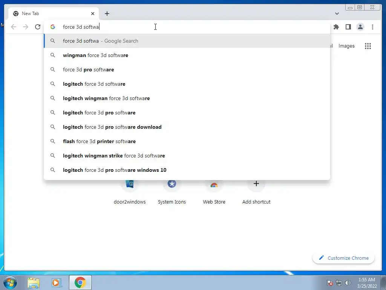
Task: Choose 'logitech force 3d pro software download'
Action: [187, 127]
